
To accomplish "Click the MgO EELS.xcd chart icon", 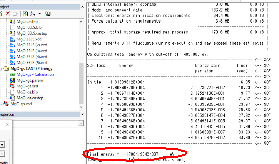I will [x=12, y=39].
